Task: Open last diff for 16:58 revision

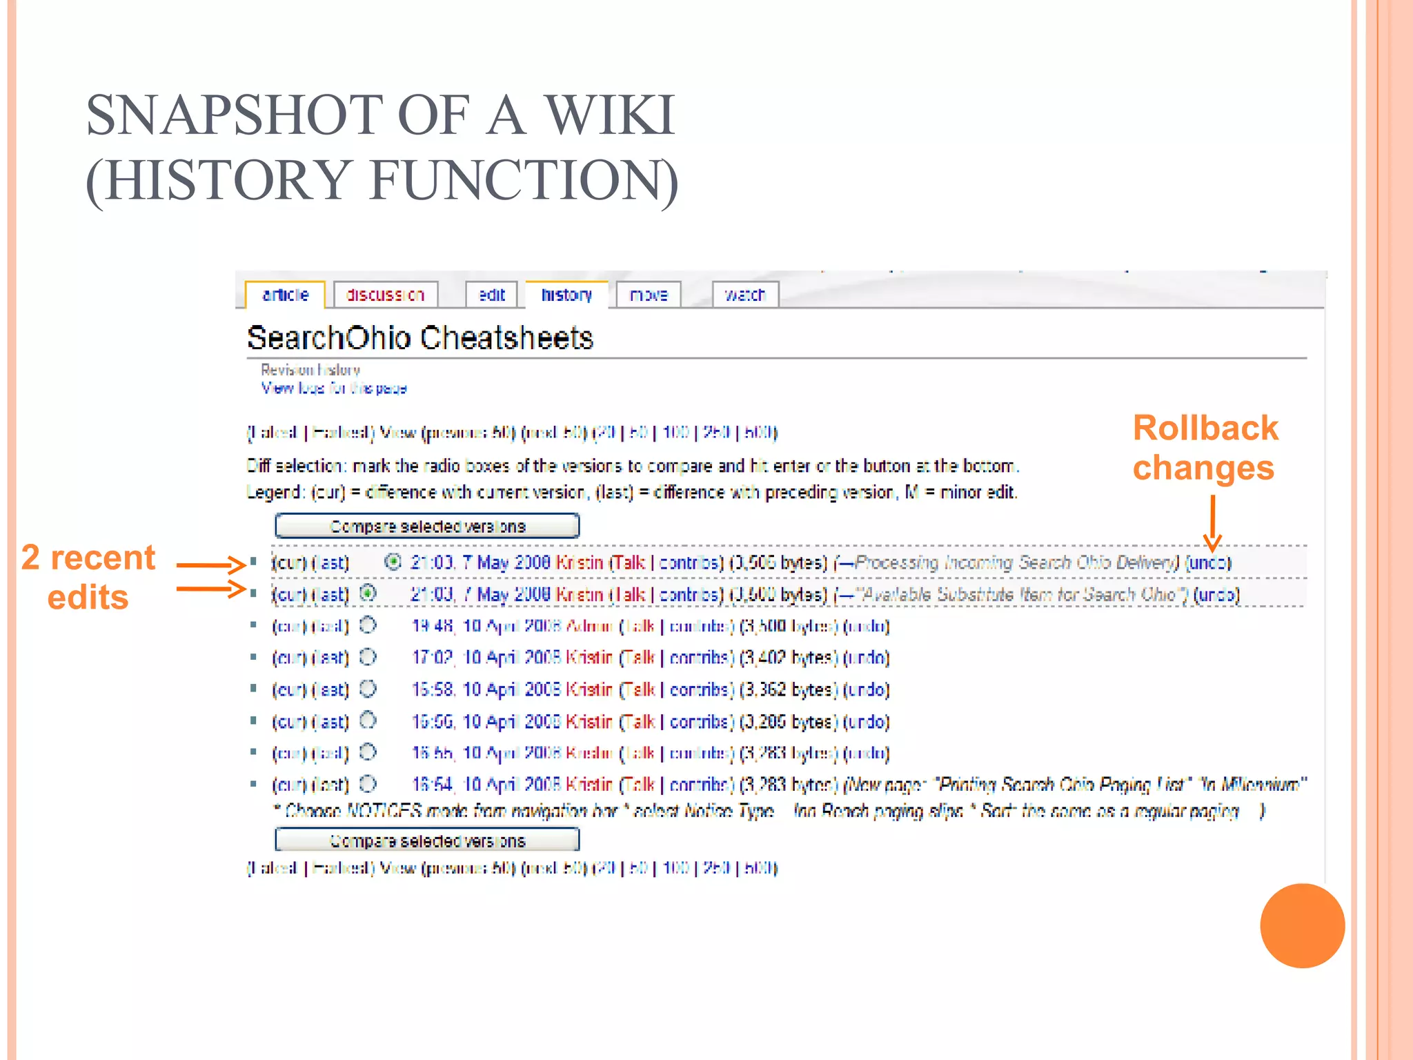Action: coord(330,689)
